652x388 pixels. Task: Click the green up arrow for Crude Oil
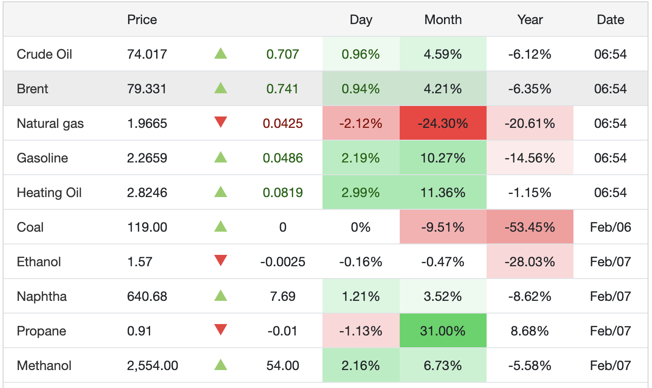221,53
